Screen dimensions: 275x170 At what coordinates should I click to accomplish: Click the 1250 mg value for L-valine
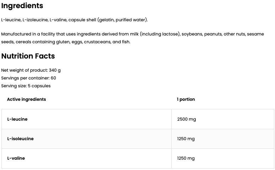186,158
